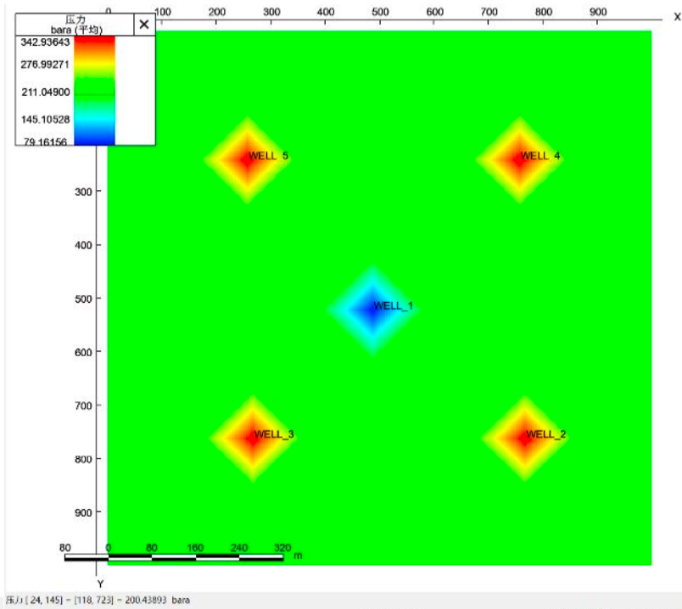Click the blue low-pressure center at WELL_1
Viewport: 682px width, 609px height.
pyautogui.click(x=372, y=310)
